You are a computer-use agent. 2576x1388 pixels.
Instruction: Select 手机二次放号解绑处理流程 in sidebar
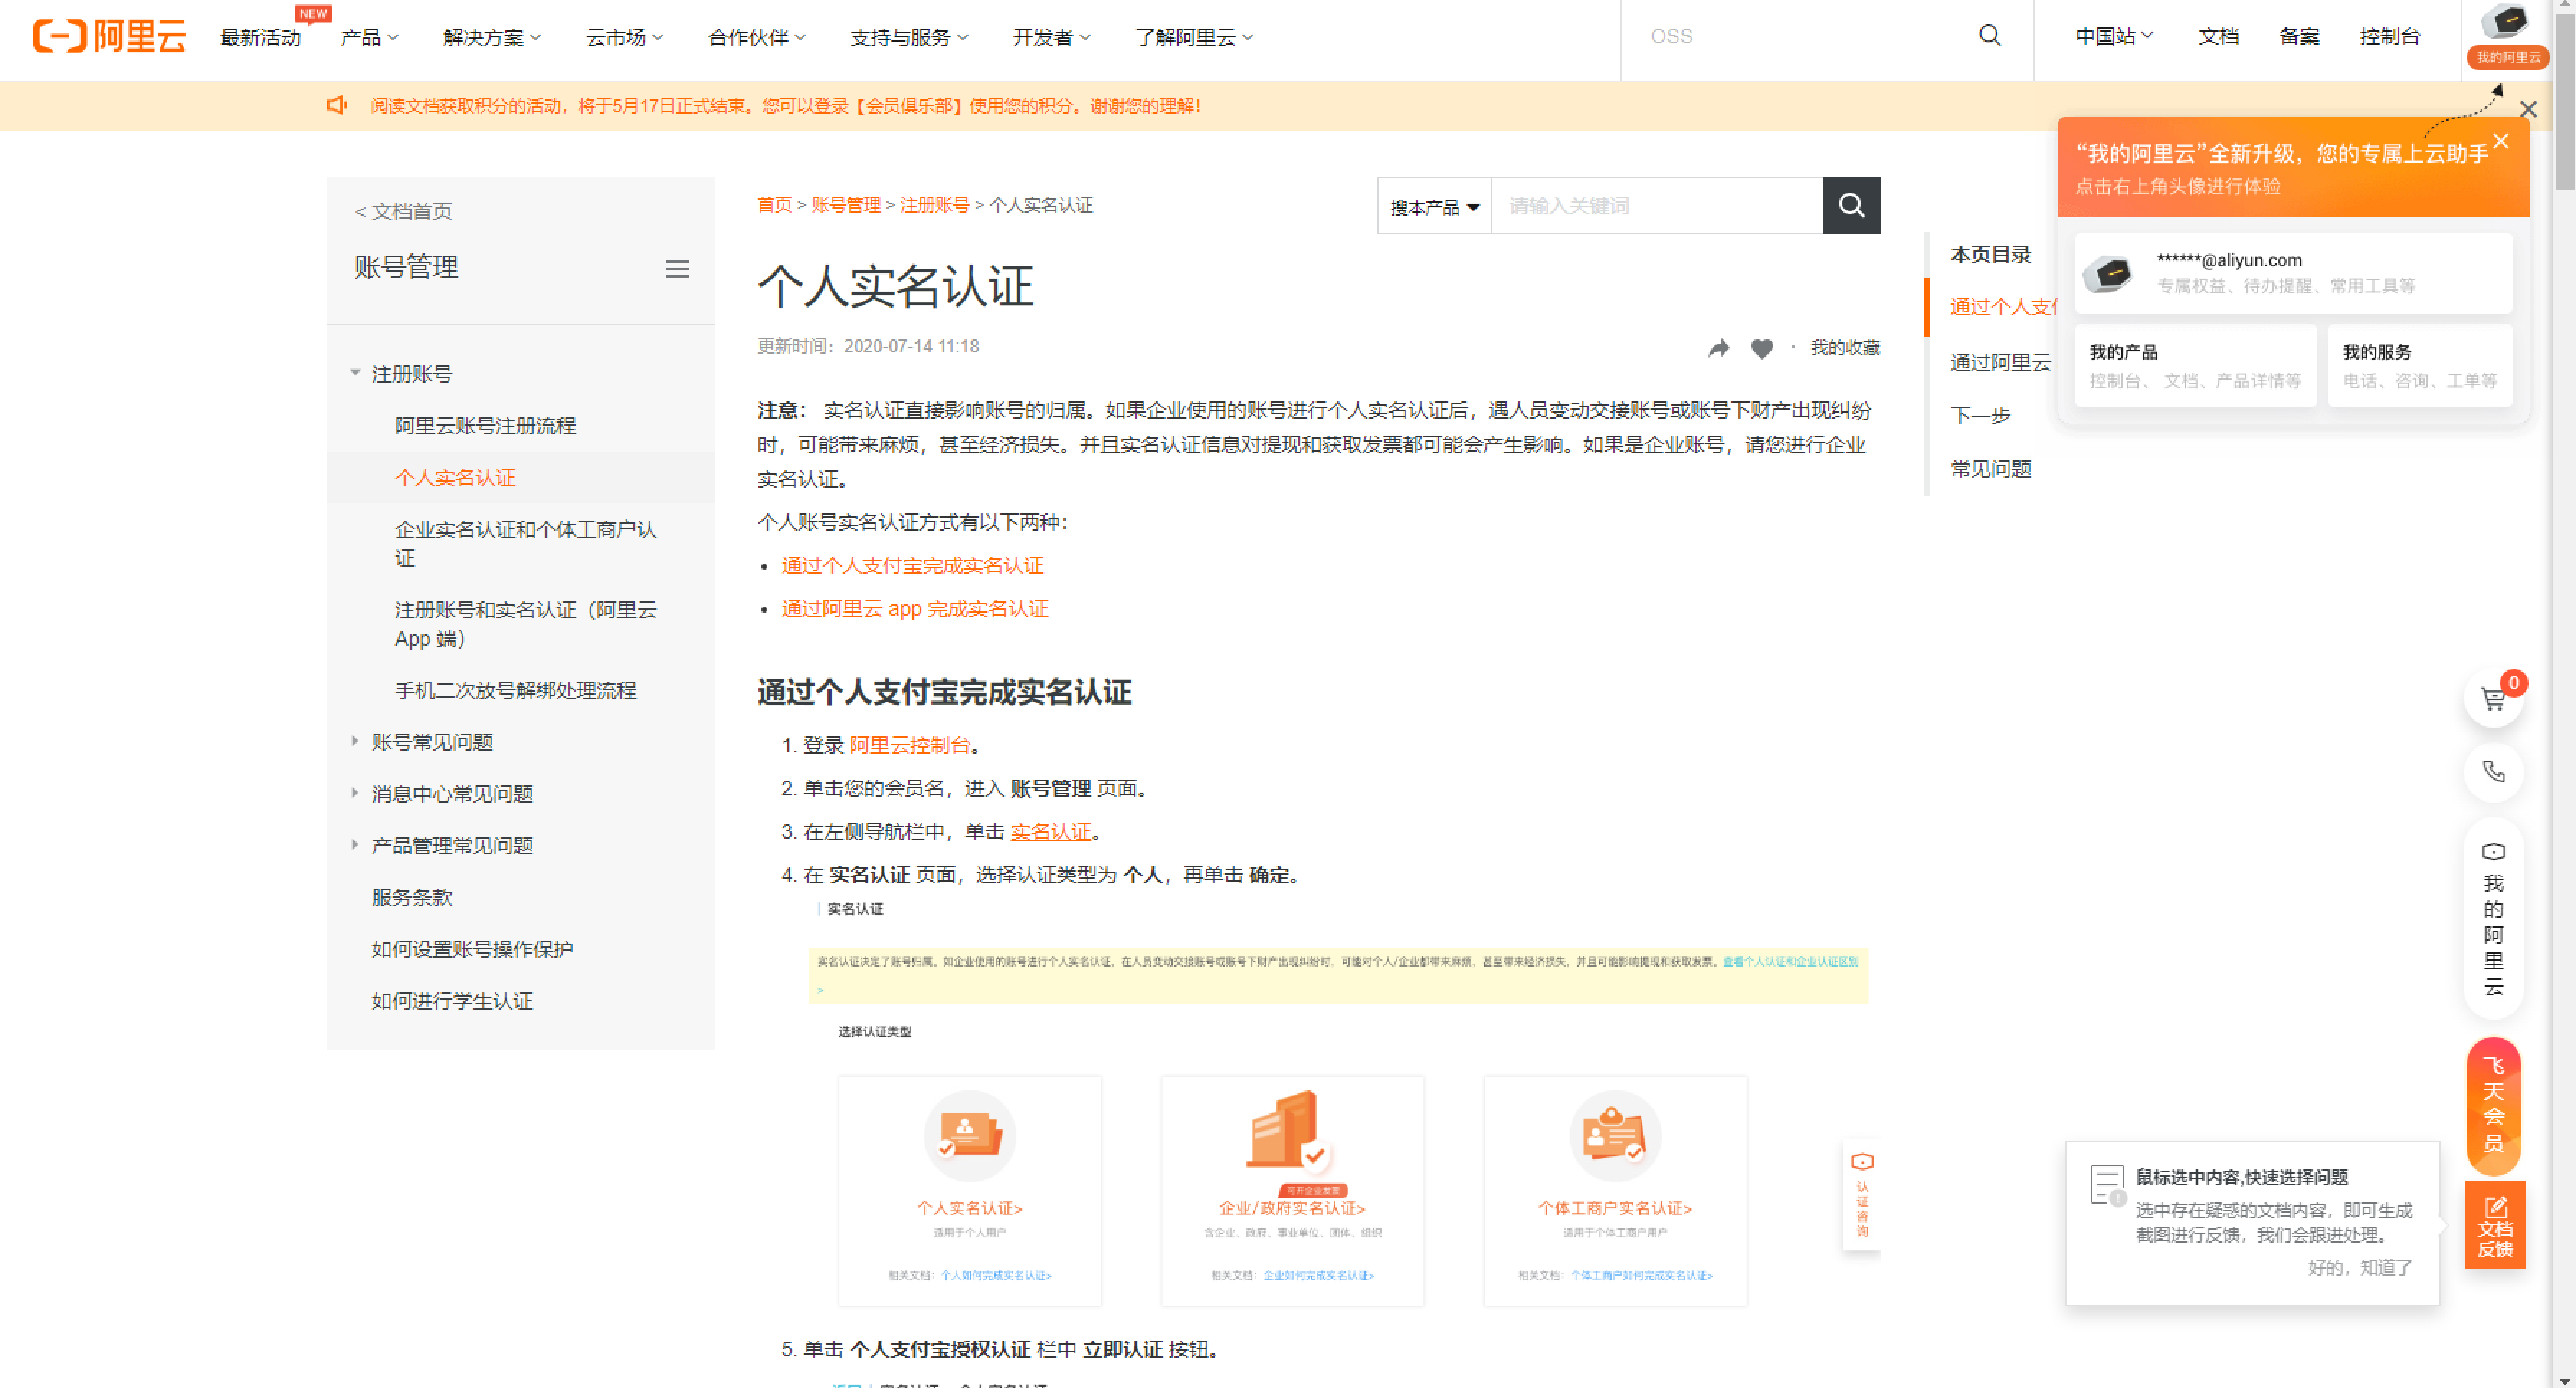pos(515,690)
